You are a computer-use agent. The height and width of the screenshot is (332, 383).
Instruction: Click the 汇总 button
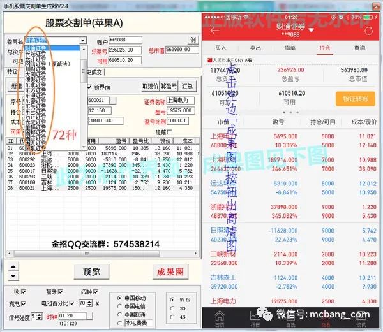click(187, 86)
